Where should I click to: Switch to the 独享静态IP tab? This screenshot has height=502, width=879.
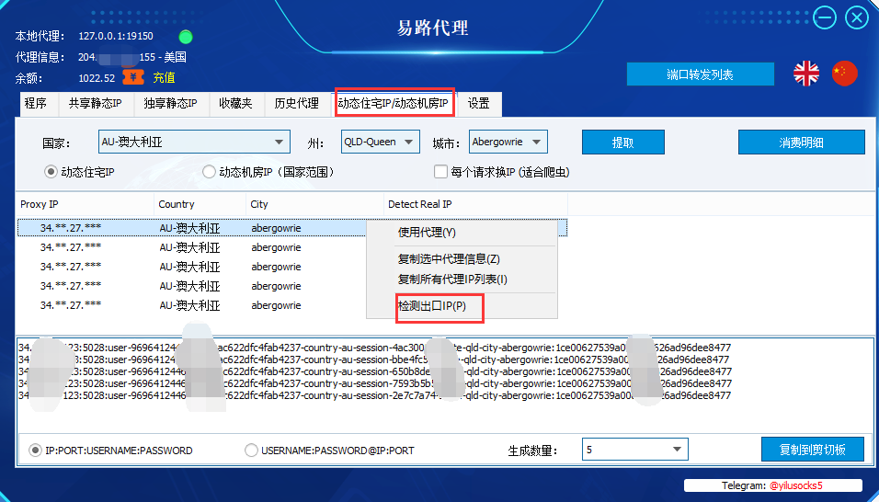(170, 104)
